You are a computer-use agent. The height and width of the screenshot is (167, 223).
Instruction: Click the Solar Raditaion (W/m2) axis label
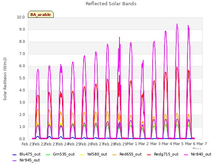(x=5, y=79)
